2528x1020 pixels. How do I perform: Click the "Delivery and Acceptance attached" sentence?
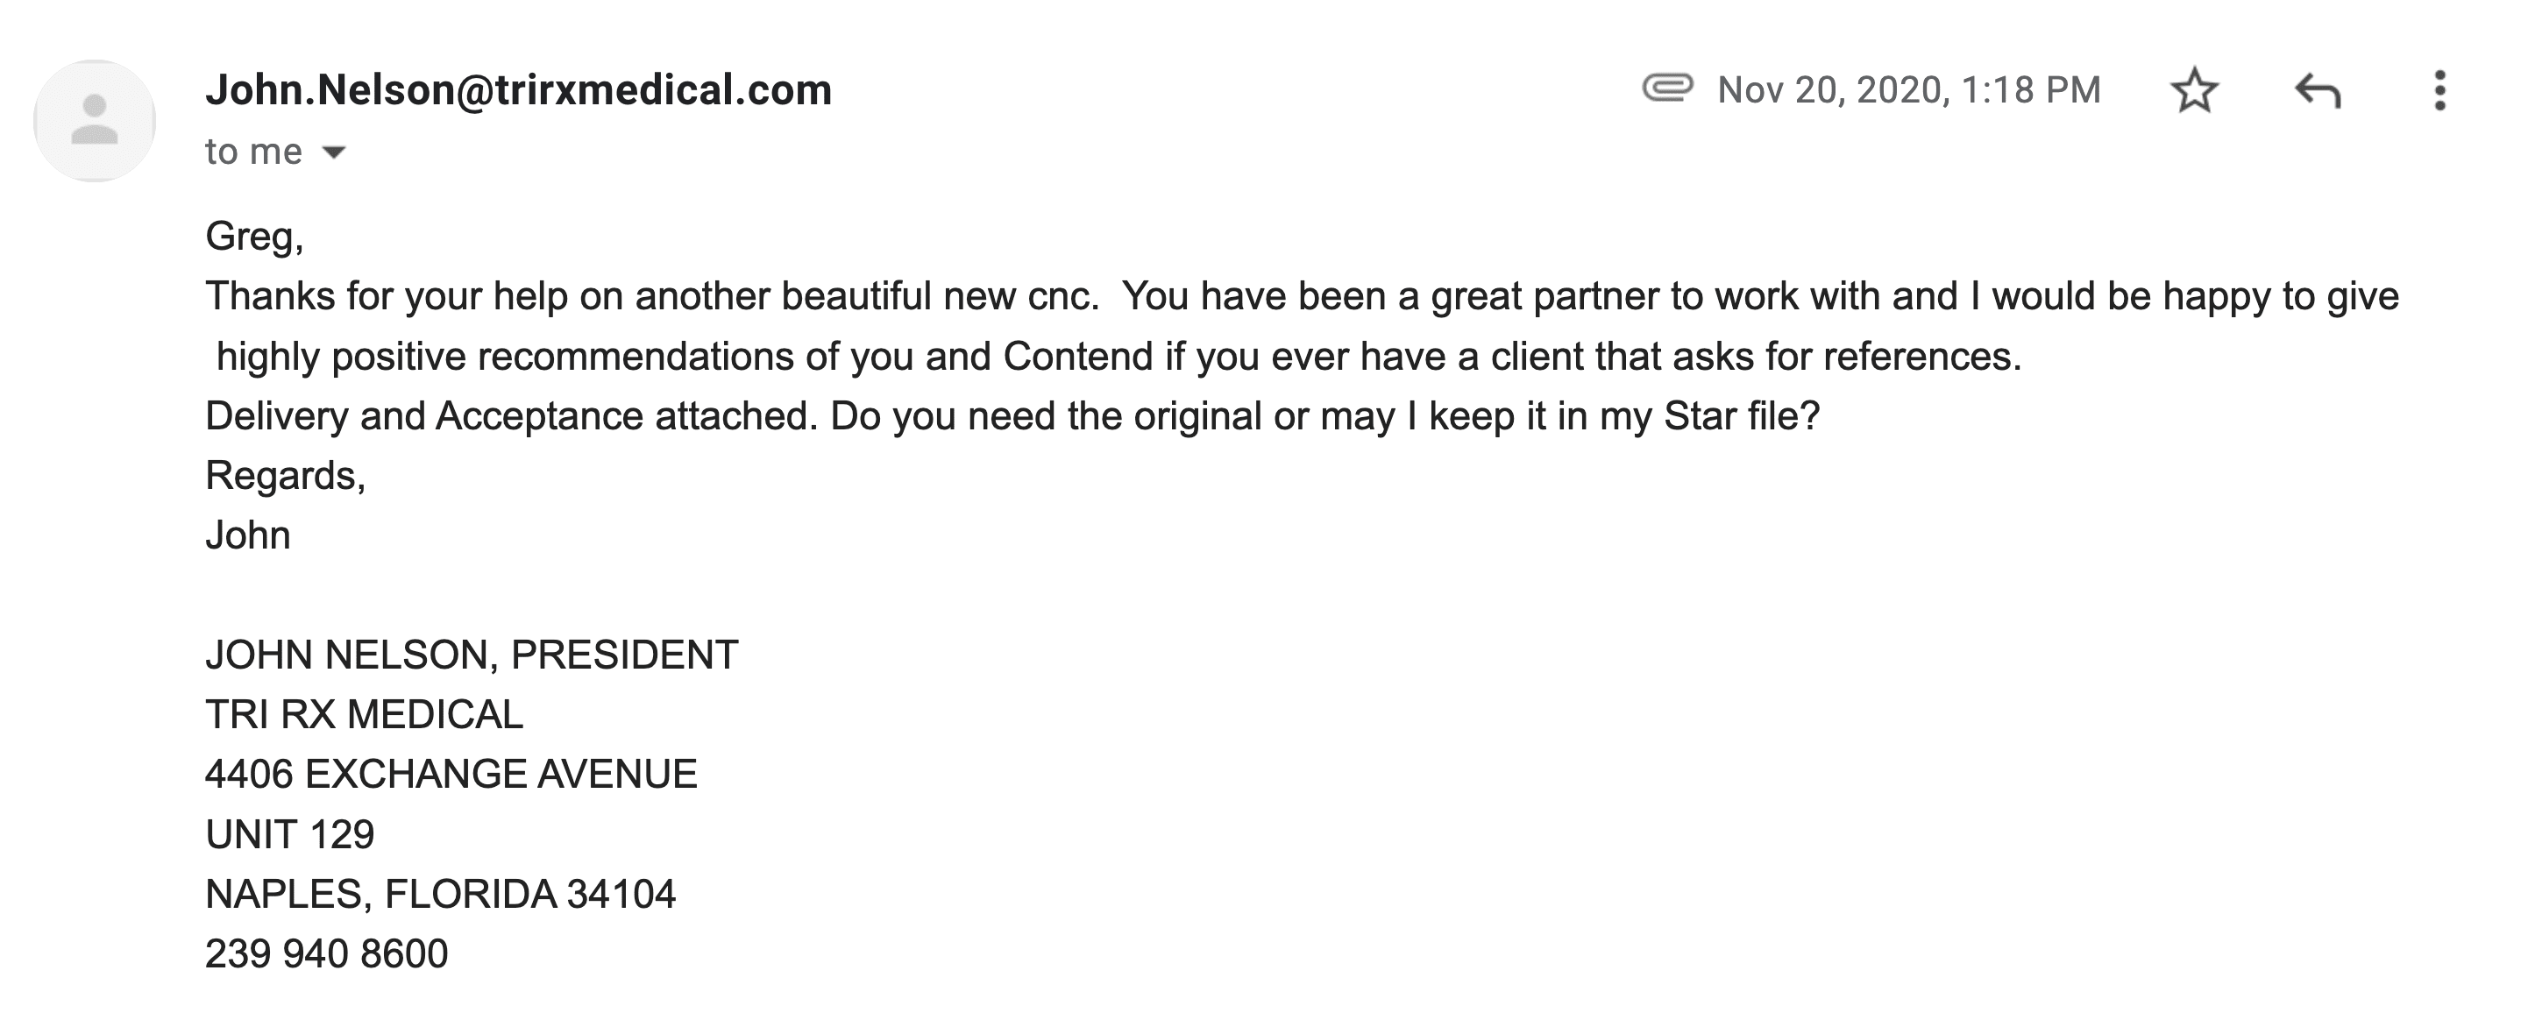510,416
